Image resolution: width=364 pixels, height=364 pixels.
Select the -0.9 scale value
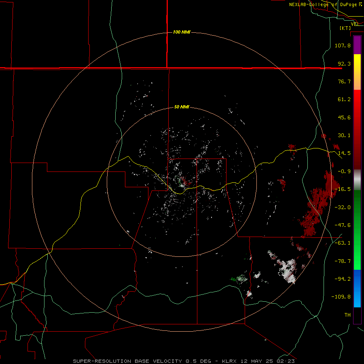click(x=344, y=171)
